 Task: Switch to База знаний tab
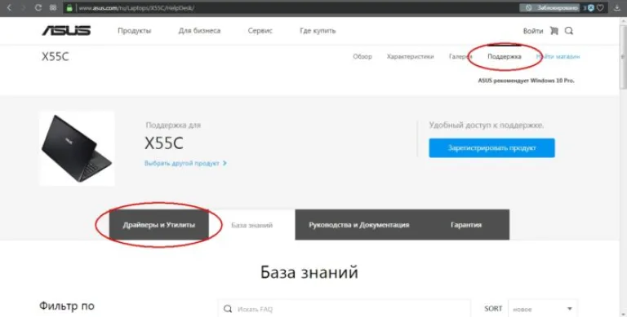point(252,225)
